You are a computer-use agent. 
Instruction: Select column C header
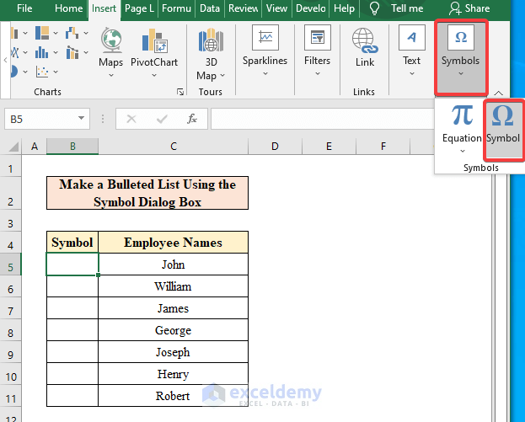click(x=173, y=147)
